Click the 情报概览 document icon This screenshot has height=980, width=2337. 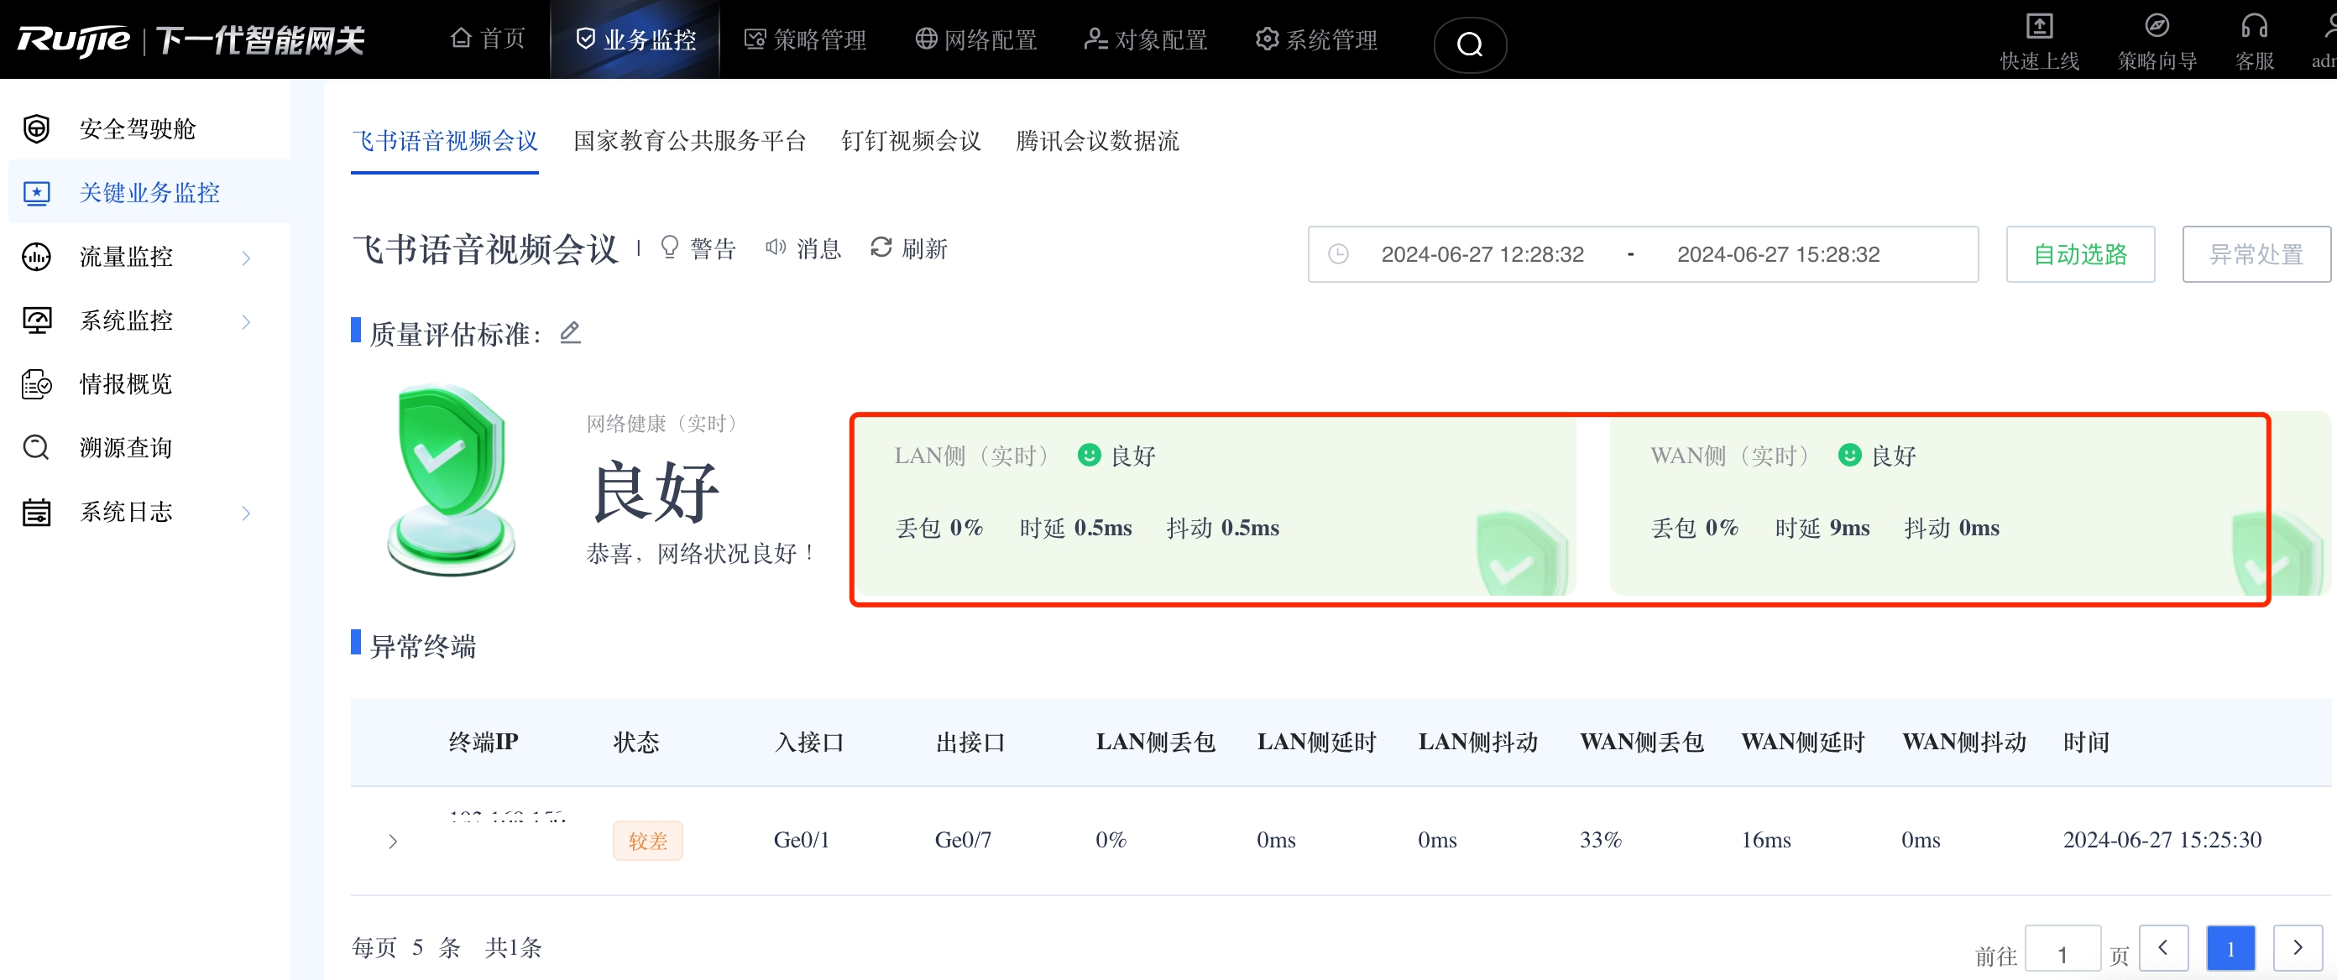coord(36,384)
